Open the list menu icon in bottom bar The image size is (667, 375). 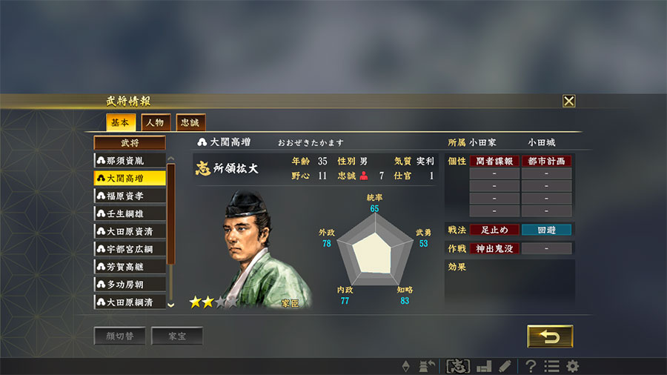(x=551, y=366)
